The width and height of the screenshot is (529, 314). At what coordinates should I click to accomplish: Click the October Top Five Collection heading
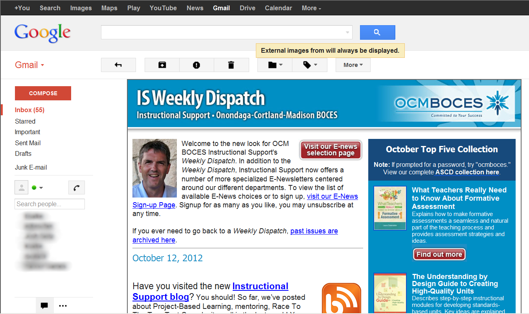[x=442, y=149]
